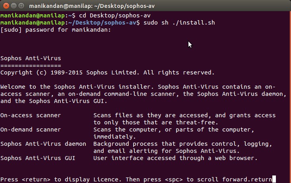Maximize the terminal window
Viewport: 291px width, 183px height.
click(x=21, y=6)
